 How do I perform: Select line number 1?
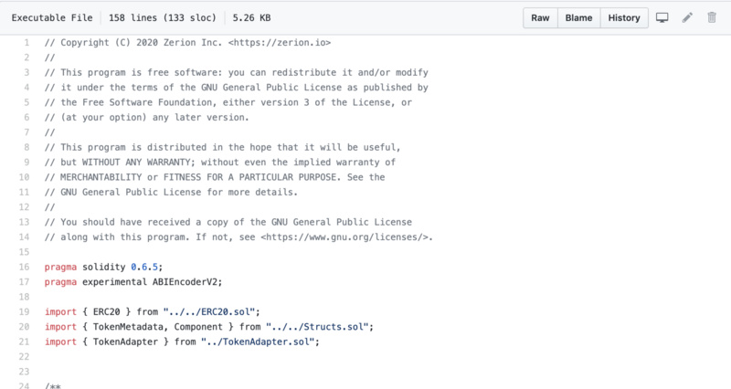click(x=26, y=42)
